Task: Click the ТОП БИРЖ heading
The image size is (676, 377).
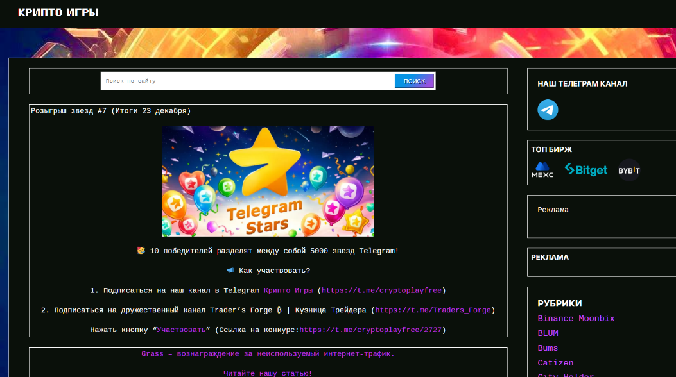Action: coord(551,150)
